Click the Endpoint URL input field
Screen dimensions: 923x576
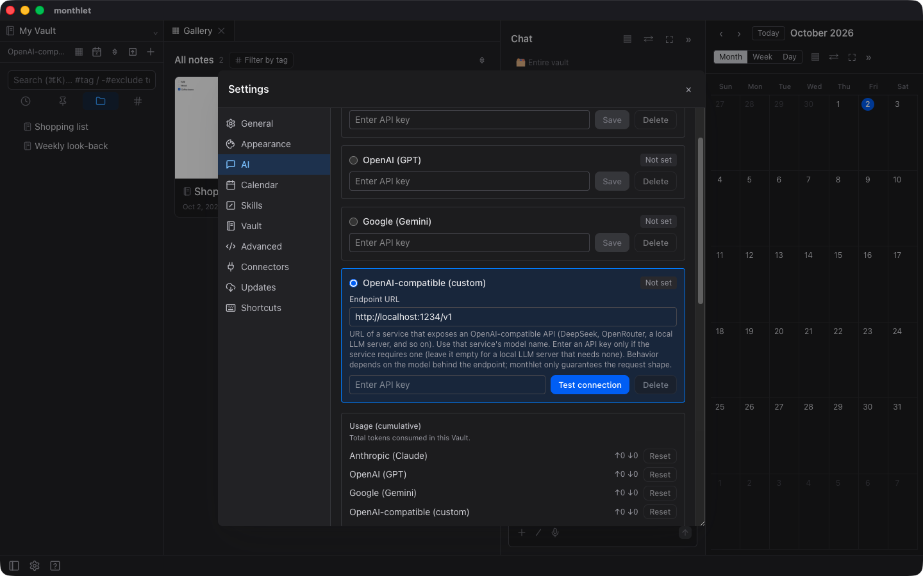tap(513, 317)
